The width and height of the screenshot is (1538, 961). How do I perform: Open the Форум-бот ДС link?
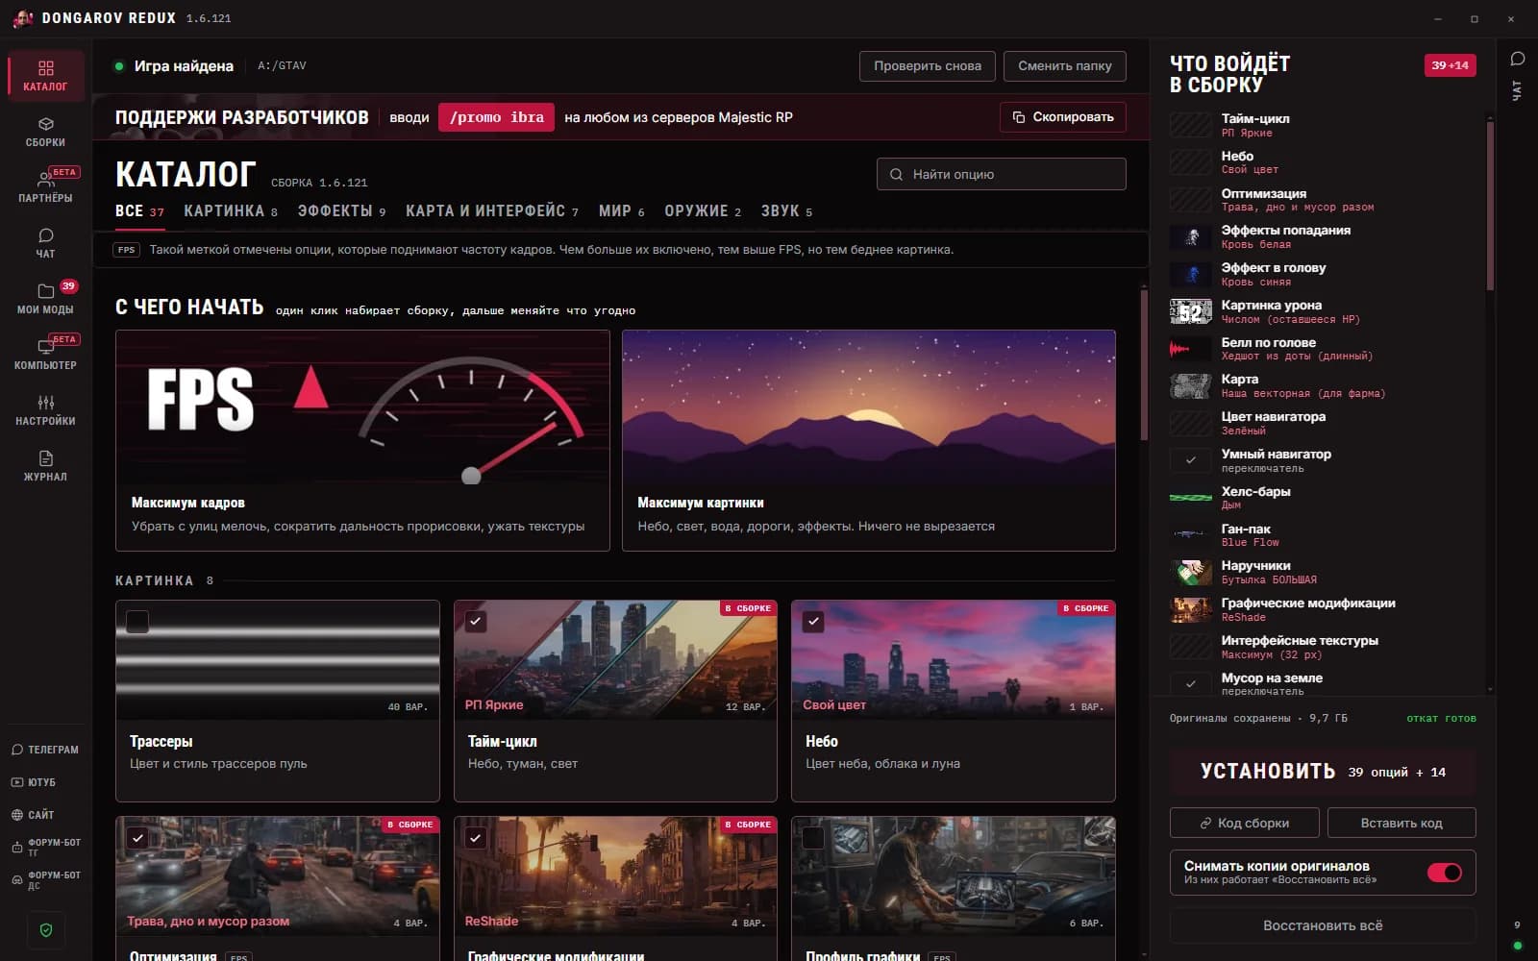click(x=45, y=880)
